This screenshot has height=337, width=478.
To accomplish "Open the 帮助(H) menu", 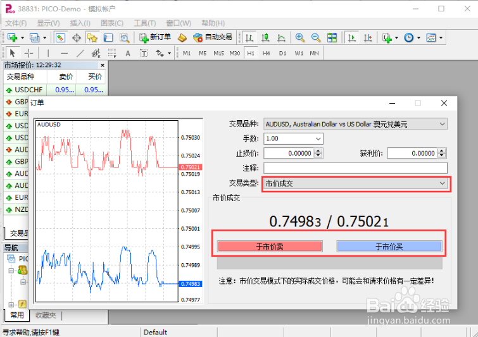I will click(x=213, y=23).
